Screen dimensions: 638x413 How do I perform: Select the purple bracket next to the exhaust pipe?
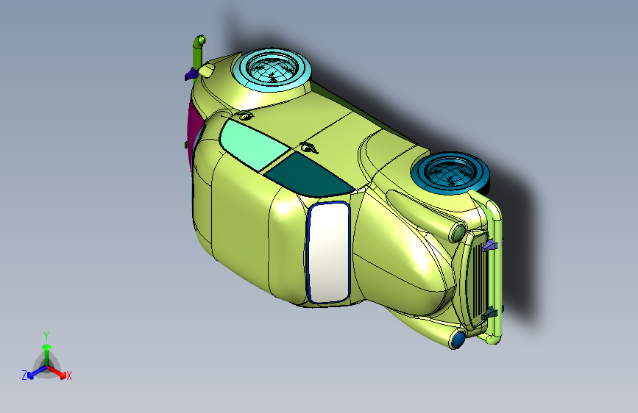(x=191, y=74)
